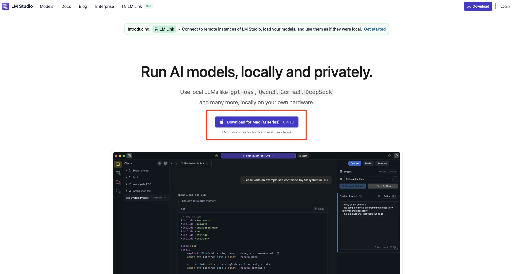Switch to the Context tab

[x=355, y=163]
